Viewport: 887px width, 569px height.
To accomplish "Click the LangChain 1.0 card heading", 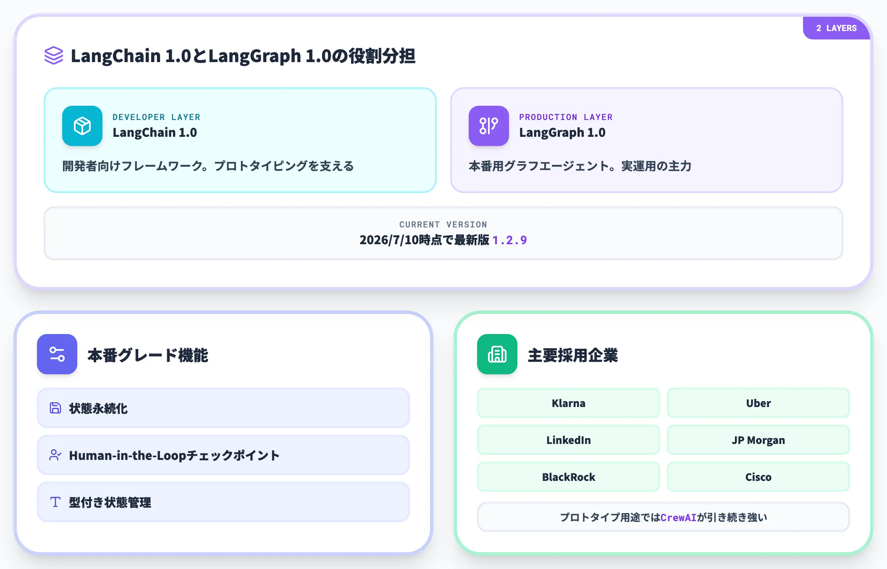I will pos(155,133).
